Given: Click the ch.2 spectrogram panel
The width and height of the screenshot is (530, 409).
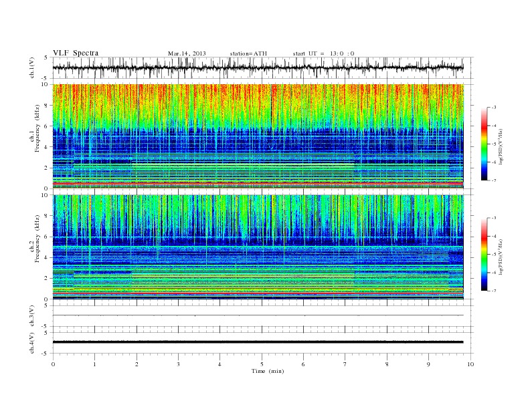Looking at the screenshot, I should 258,247.
